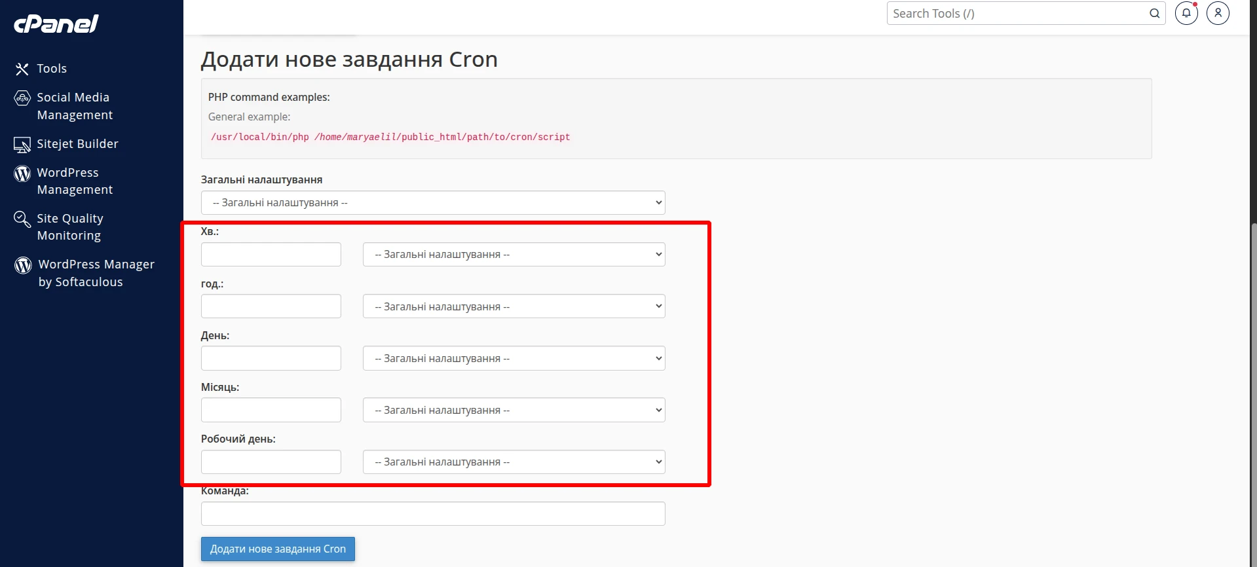Click the General example label
The height and width of the screenshot is (567, 1257).
pos(249,117)
